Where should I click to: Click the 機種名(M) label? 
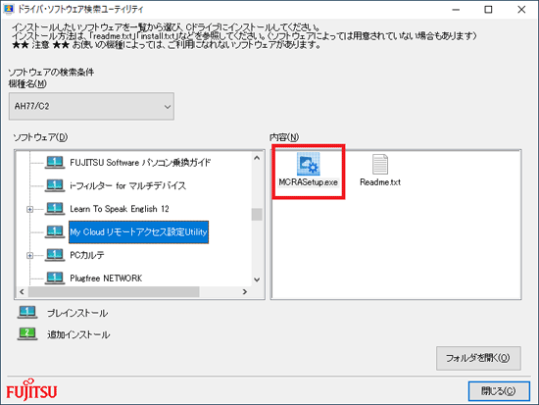click(x=27, y=84)
